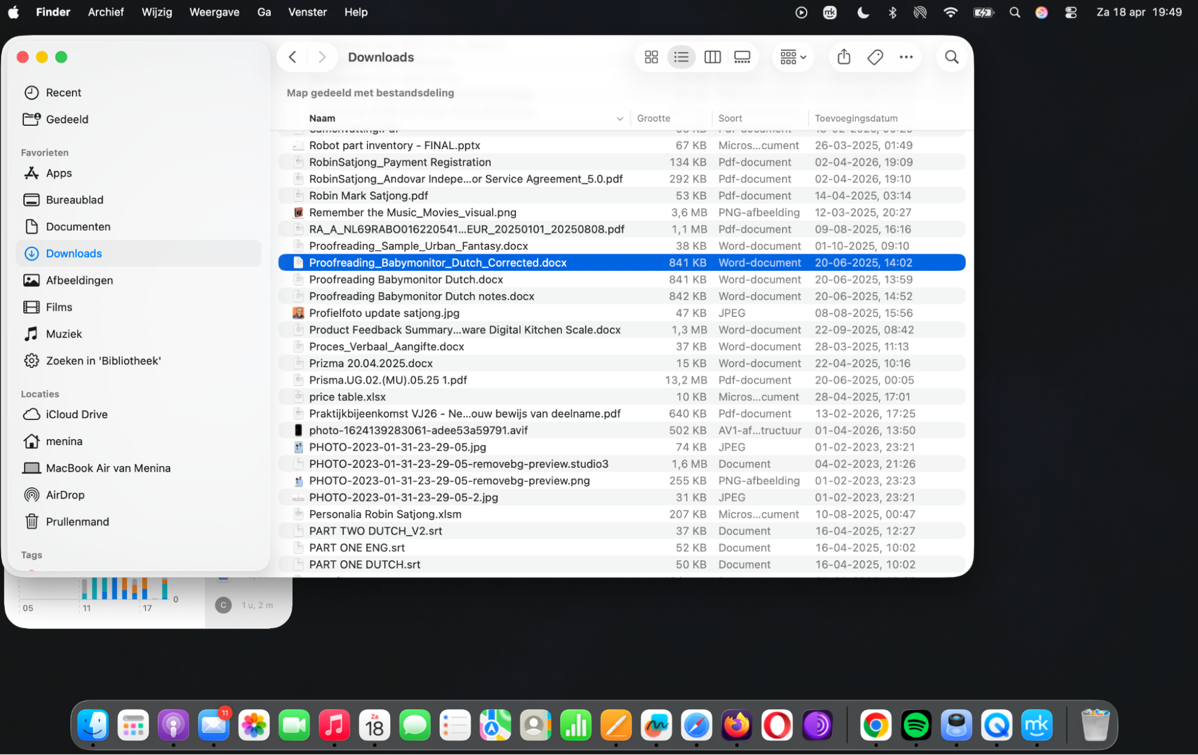
Task: Open Spotify from the Dock
Action: point(916,725)
